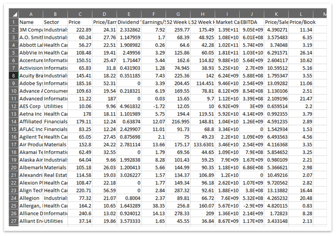
Task: Click the AbbVie name cell
Action: coord(31,53)
